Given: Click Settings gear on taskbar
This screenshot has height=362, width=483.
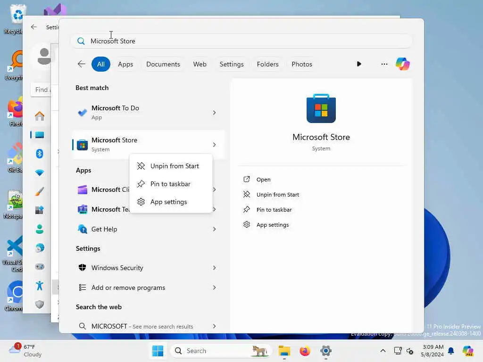Looking at the screenshot, I should [x=325, y=351].
